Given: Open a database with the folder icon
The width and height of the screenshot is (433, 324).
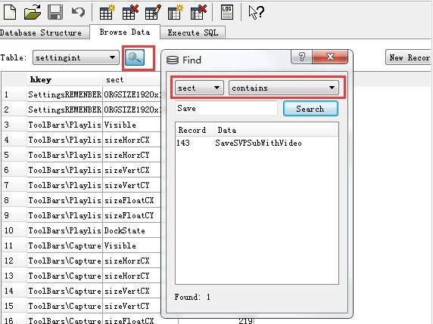Looking at the screenshot, I should tap(33, 12).
